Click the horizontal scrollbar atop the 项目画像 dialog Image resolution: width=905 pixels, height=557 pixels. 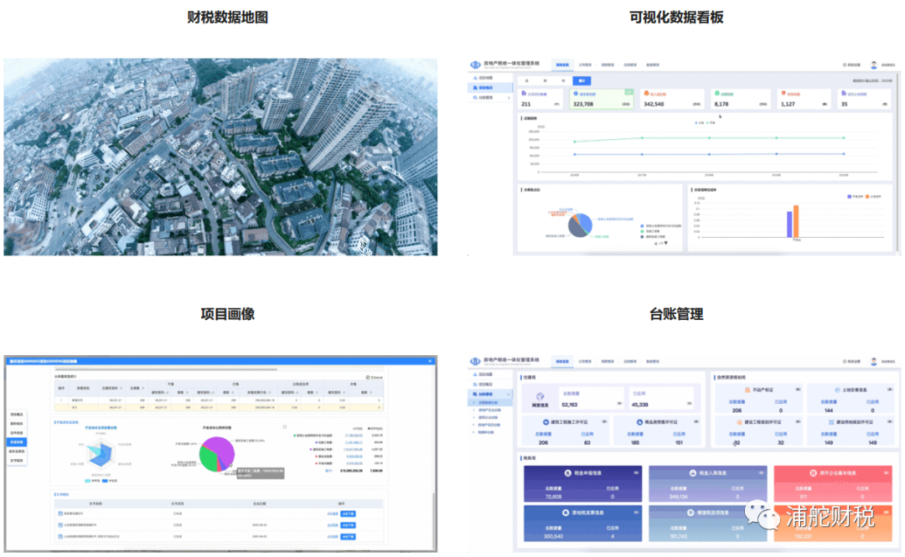pyautogui.click(x=166, y=369)
